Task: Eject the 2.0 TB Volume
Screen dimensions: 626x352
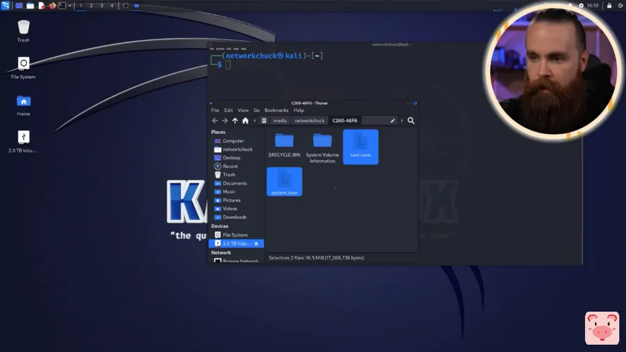Action: tap(256, 243)
